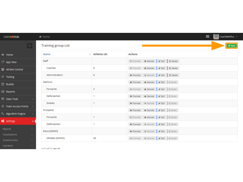243x182 pixels.
Task: Click the Builder calendar icon
Action: (3, 84)
